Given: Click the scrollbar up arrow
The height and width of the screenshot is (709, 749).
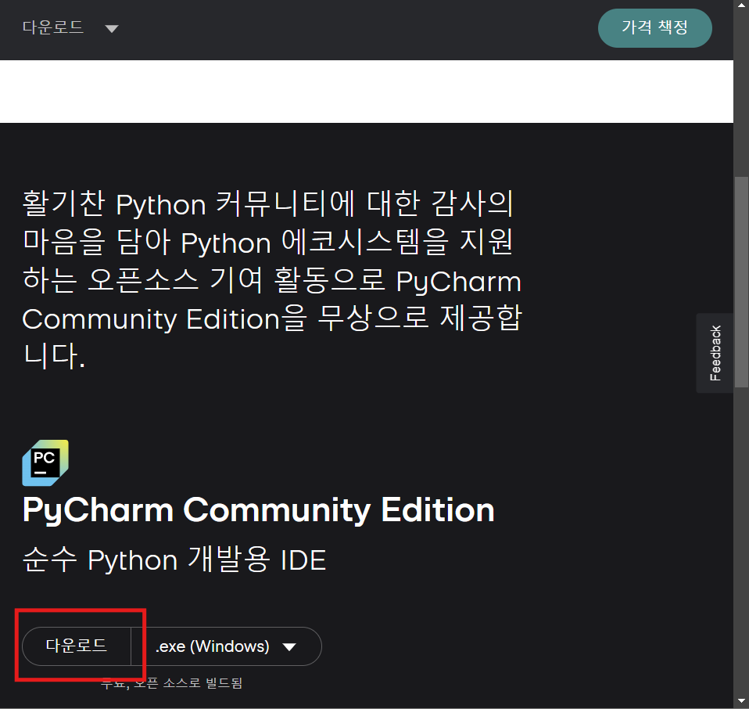Looking at the screenshot, I should coord(741,5).
